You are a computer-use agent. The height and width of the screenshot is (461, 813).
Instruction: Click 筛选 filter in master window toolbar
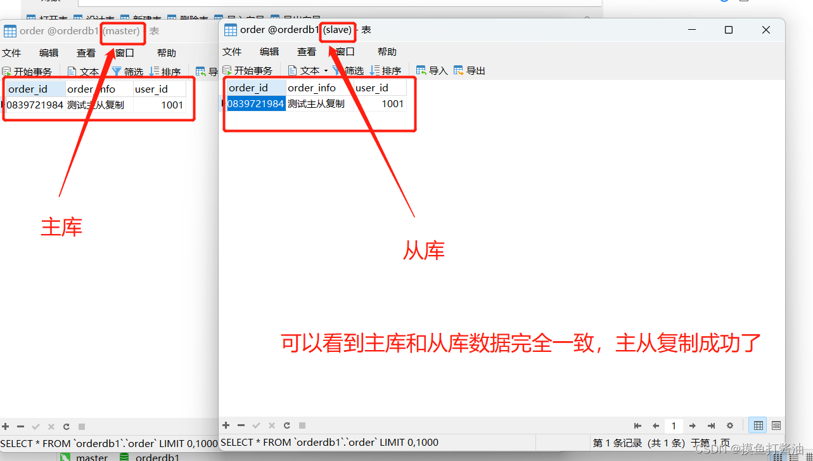(128, 72)
